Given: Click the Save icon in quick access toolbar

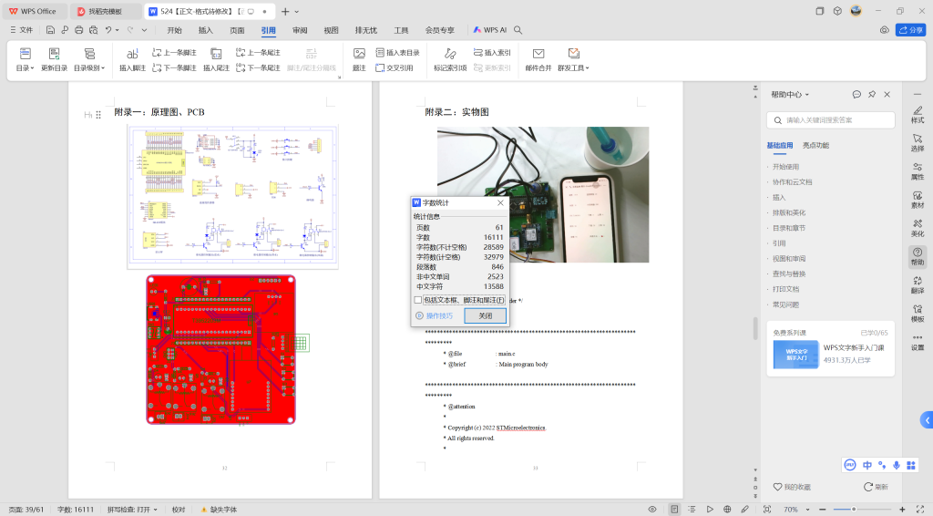Looking at the screenshot, I should (50, 30).
